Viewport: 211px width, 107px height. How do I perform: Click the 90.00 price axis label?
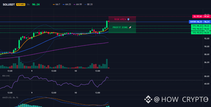click(x=207, y=46)
